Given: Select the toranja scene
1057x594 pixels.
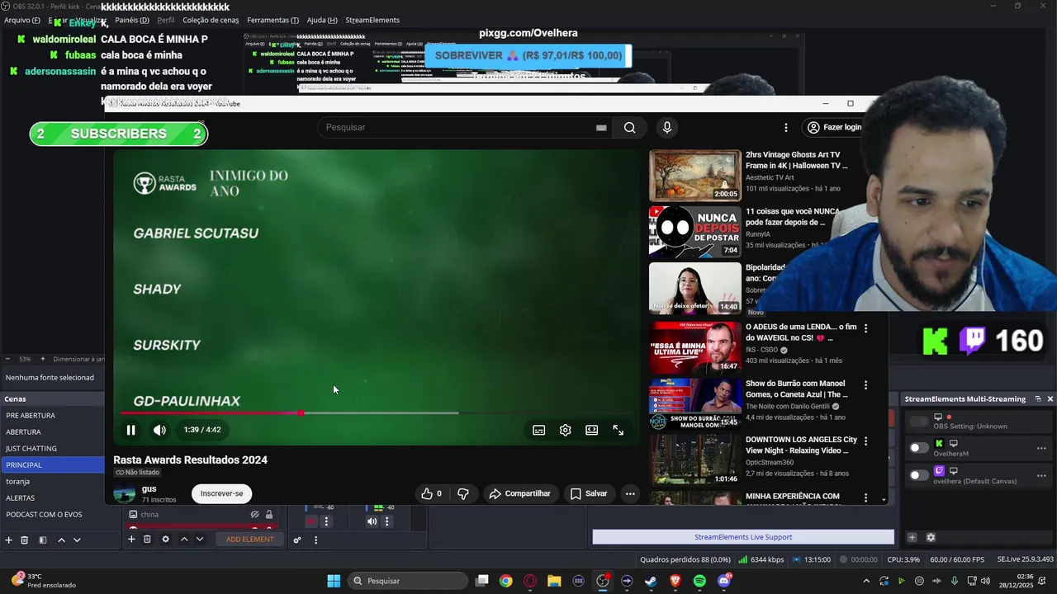Looking at the screenshot, I should (52, 482).
